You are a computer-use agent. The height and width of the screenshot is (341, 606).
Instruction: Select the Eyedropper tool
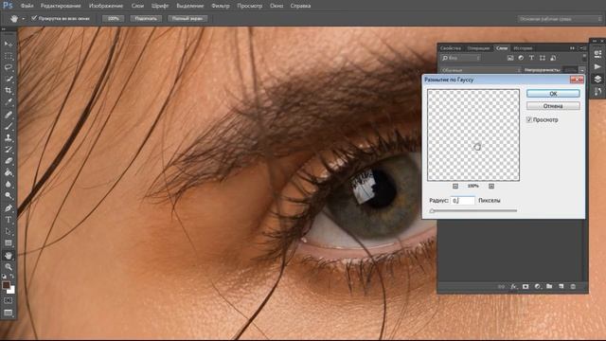[9, 102]
